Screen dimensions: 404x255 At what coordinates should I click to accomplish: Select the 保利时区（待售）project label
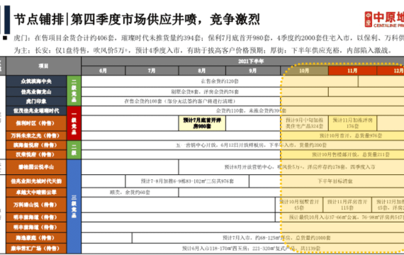coord(36,123)
